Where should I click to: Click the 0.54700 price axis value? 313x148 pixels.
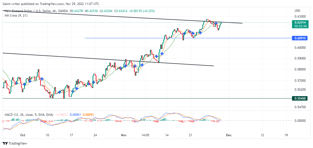(x=301, y=107)
